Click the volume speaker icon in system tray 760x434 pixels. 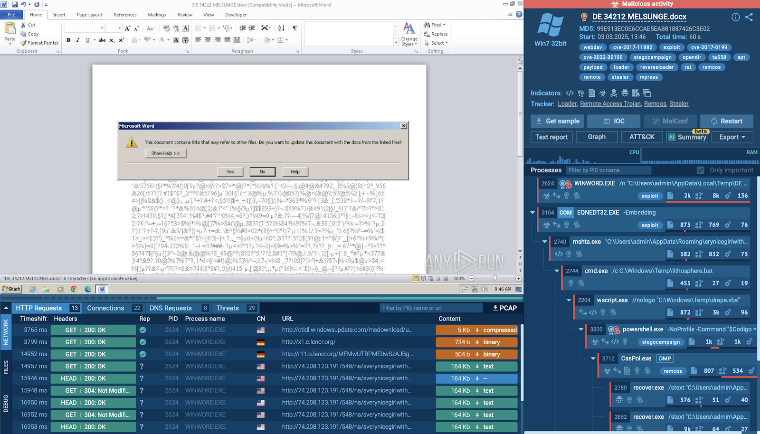pos(484,289)
